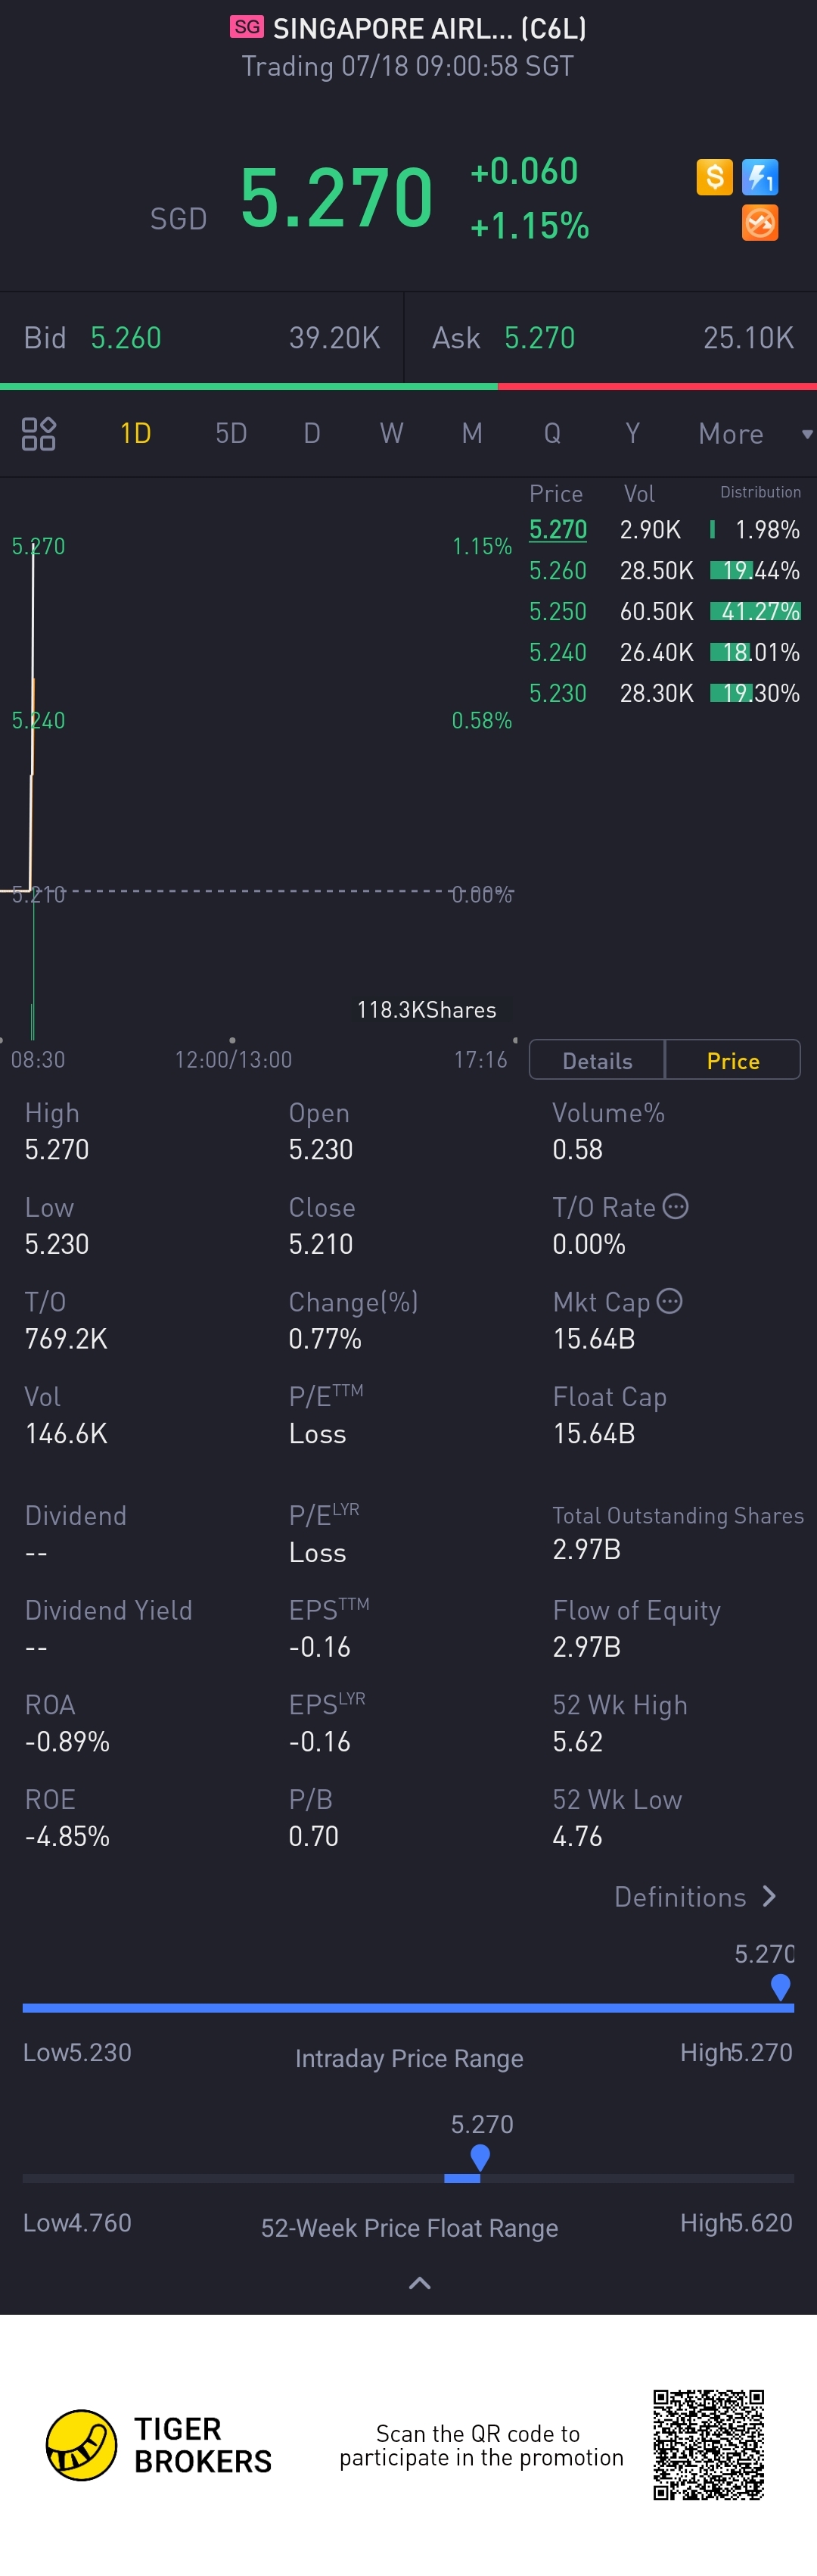This screenshot has width=817, height=2576.
Task: Click the pink SG market badge
Action: tap(247, 27)
